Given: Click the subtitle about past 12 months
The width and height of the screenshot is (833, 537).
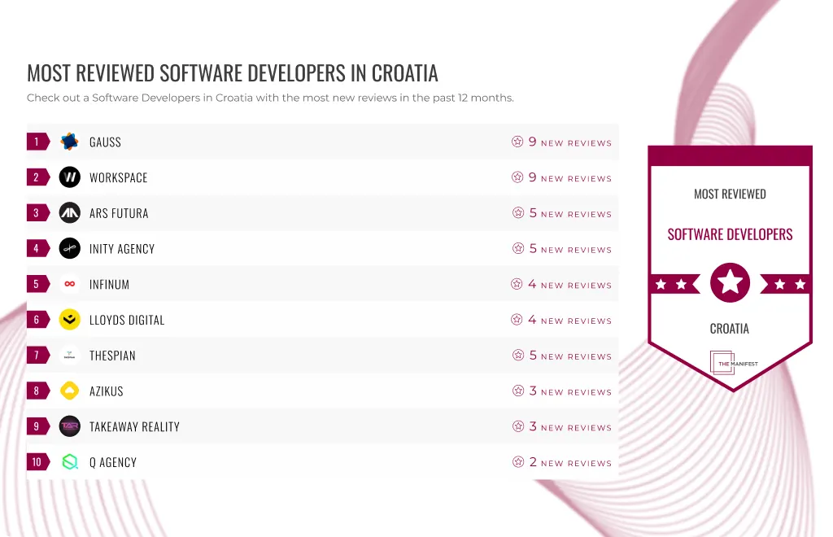Looking at the screenshot, I should click(270, 98).
